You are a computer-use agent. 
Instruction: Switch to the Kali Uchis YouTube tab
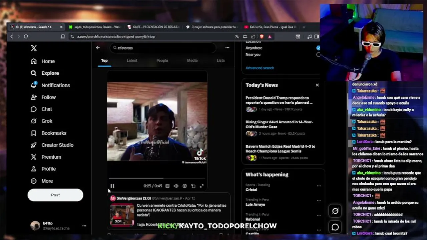click(x=270, y=27)
